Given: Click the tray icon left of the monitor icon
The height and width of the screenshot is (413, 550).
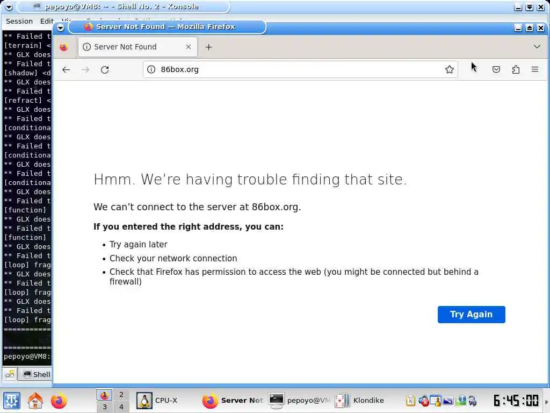Looking at the screenshot, I should tap(435, 400).
